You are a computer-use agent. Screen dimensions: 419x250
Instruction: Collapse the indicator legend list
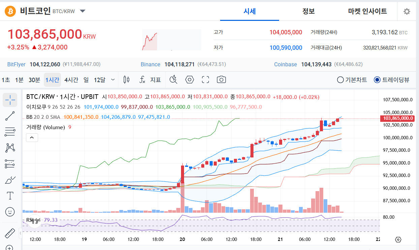click(x=32, y=137)
